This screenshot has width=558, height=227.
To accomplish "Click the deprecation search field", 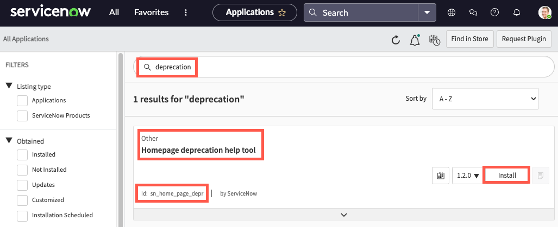I will pyautogui.click(x=344, y=67).
